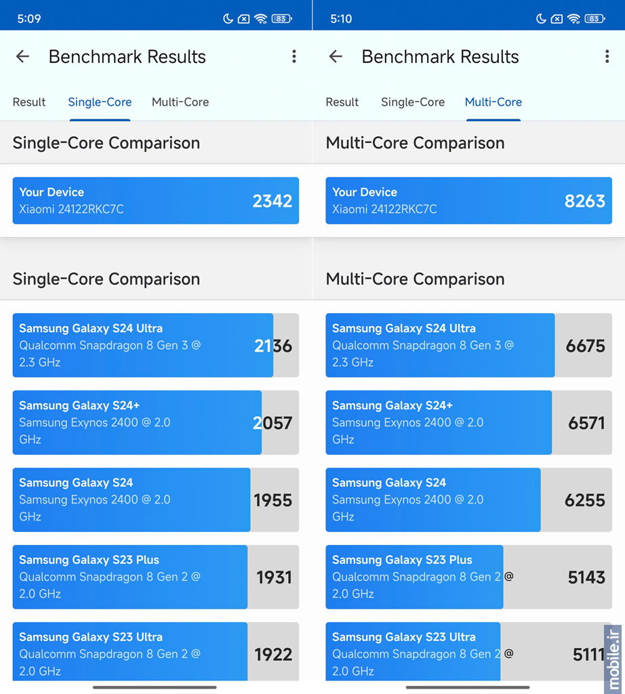The height and width of the screenshot is (694, 625).
Task: Open Galaxy S24+ multi-core entry 6571
Action: (x=469, y=423)
